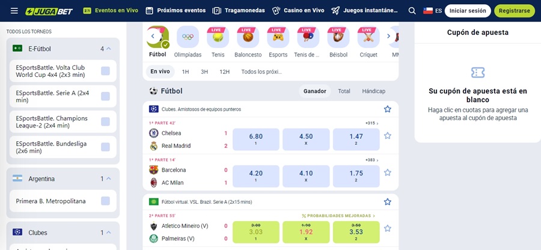Tick the Primera B. Metropolitana checkbox

point(106,201)
